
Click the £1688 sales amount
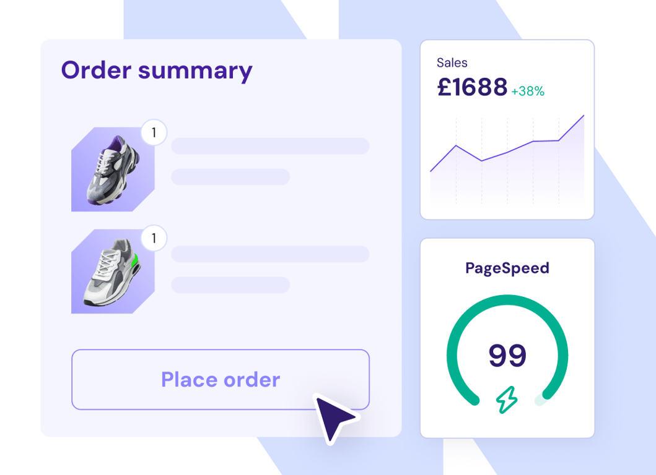pyautogui.click(x=473, y=88)
